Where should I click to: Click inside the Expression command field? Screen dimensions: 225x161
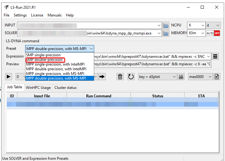click(x=150, y=56)
